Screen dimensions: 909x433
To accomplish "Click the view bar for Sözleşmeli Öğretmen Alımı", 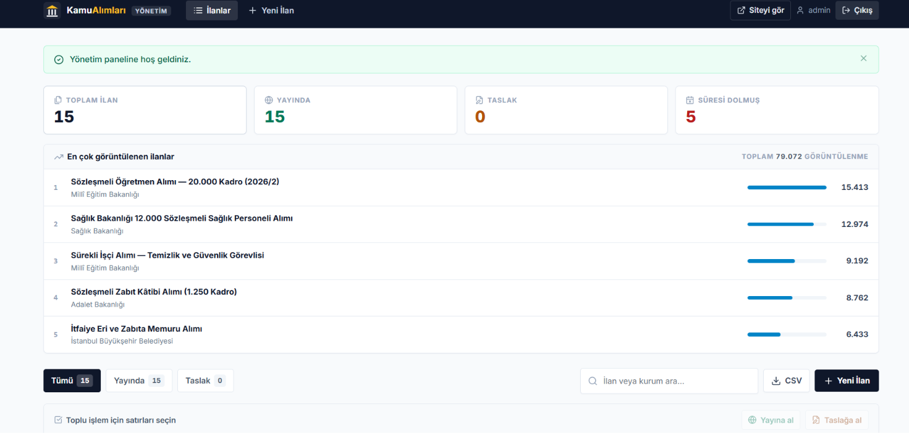I will pos(787,188).
